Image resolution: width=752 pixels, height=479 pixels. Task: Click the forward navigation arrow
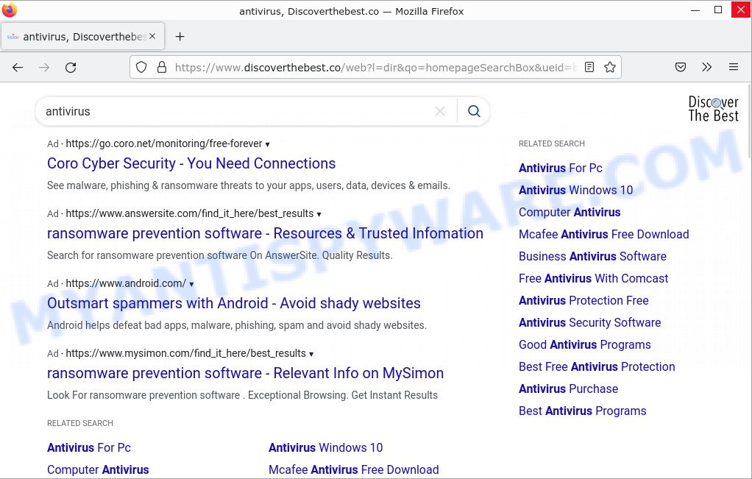pos(44,68)
